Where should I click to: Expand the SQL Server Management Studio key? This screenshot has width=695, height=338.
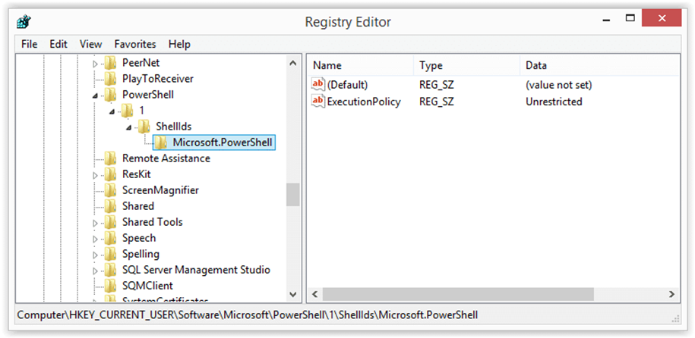pos(96,271)
